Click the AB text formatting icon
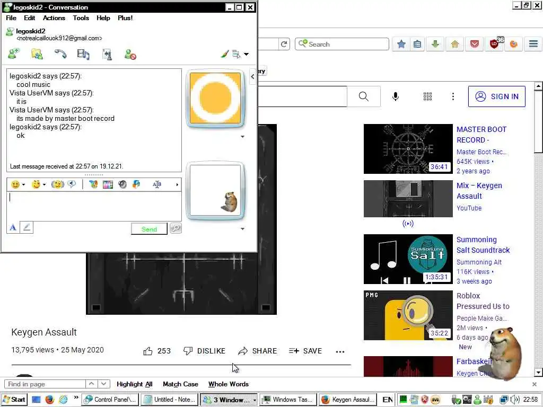 (x=157, y=184)
